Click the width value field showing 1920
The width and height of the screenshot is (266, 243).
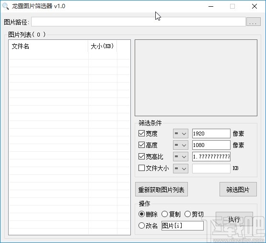(x=211, y=134)
